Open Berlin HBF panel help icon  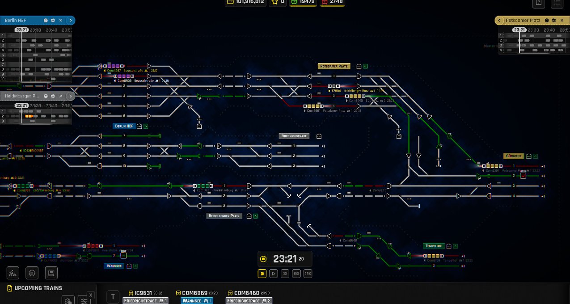[x=46, y=21]
